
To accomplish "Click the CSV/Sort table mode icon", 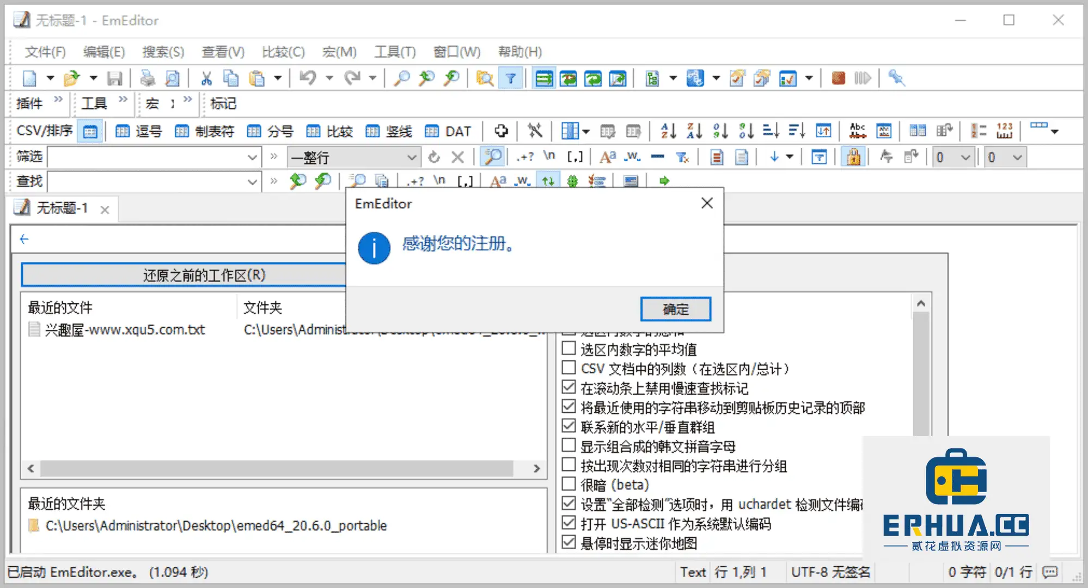I will (90, 131).
